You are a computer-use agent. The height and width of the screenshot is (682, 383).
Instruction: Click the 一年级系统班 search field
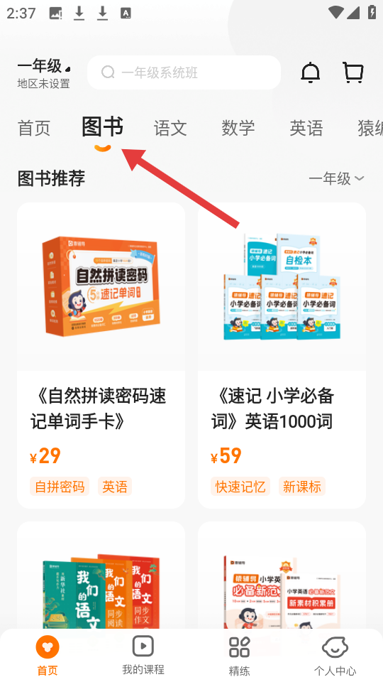(184, 72)
